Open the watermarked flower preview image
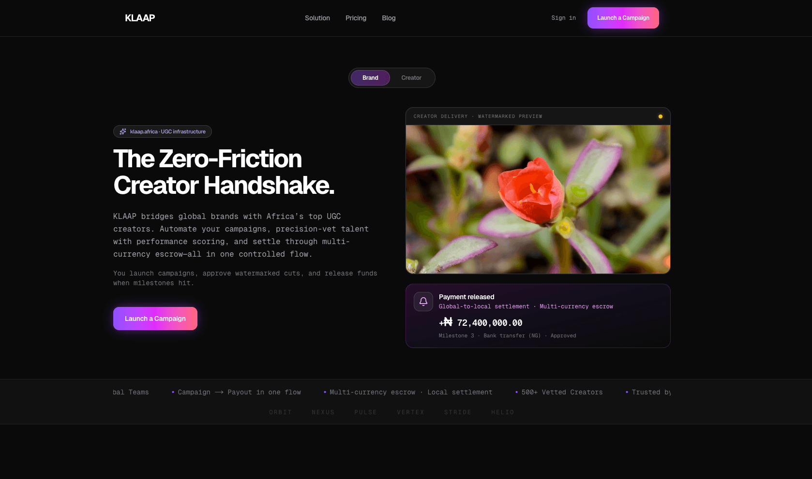Viewport: 812px width, 479px height. [x=538, y=199]
